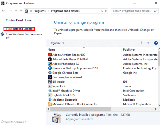
Task: Select Mediatek Bluetooth entry
Action: [x=65, y=100]
